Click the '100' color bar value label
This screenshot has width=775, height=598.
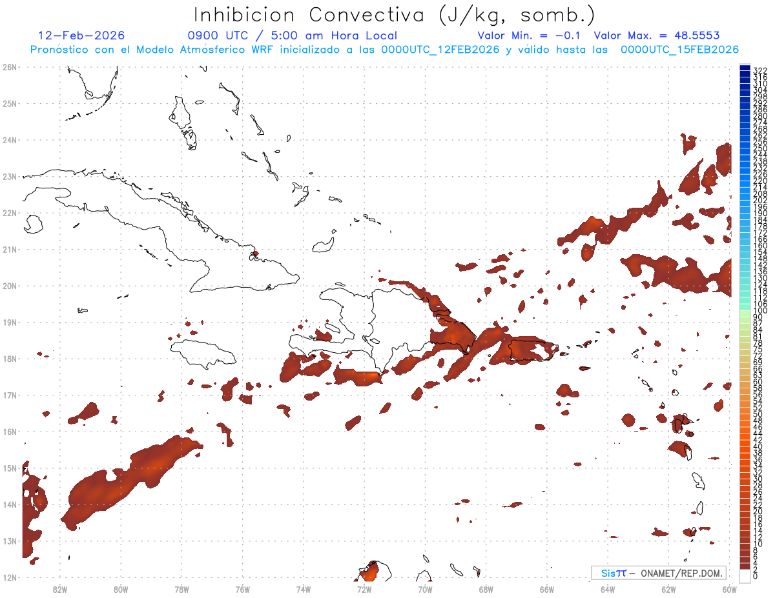pos(760,311)
